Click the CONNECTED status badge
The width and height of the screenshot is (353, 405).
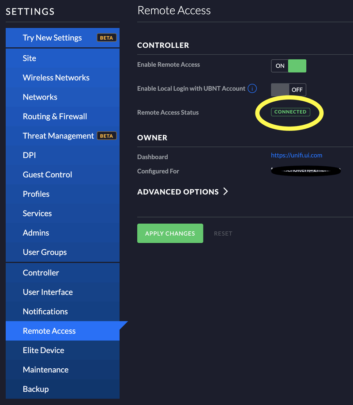[x=290, y=112]
